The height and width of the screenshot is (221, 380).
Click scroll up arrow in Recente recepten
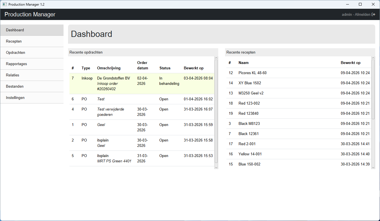(x=373, y=58)
